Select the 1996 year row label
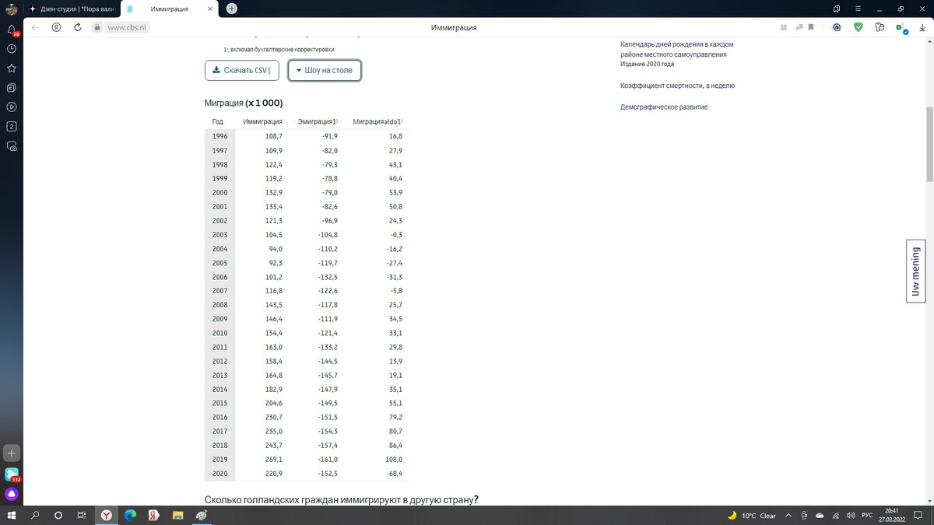The height and width of the screenshot is (525, 934). click(x=219, y=136)
